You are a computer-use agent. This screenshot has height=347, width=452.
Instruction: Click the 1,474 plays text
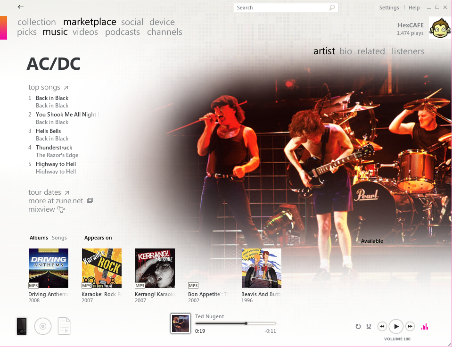point(410,33)
